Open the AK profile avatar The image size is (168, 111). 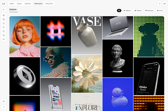[164, 4]
